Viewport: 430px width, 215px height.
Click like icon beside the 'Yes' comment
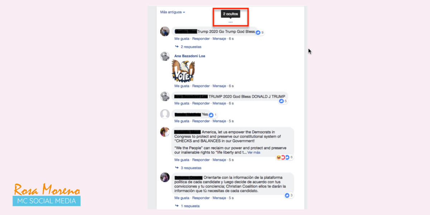point(211,115)
